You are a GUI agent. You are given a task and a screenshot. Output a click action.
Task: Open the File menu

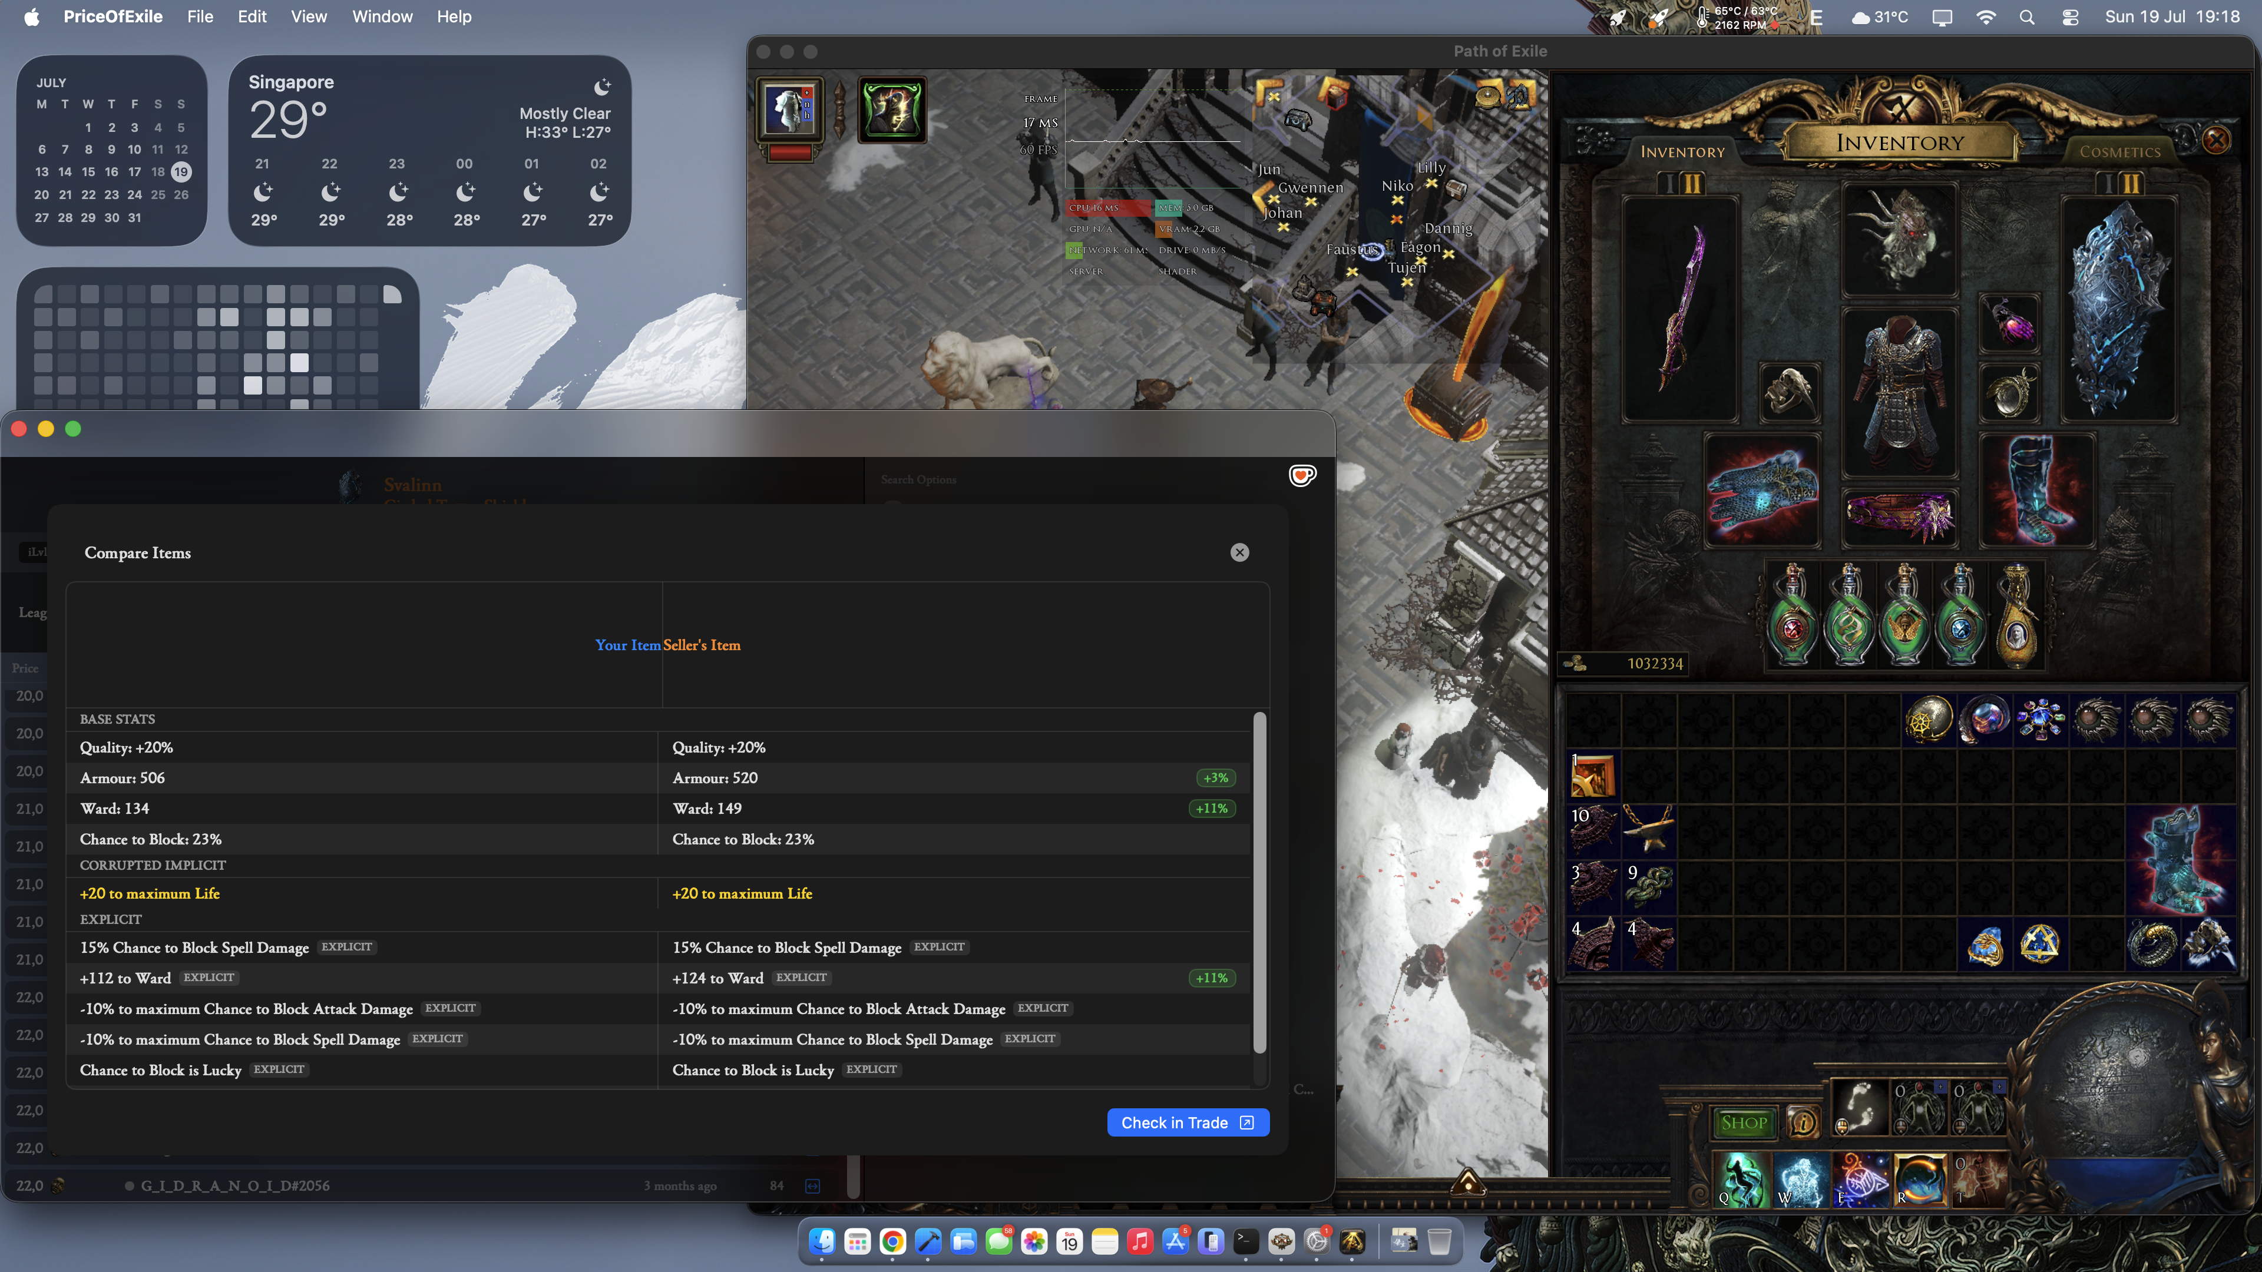pos(200,16)
